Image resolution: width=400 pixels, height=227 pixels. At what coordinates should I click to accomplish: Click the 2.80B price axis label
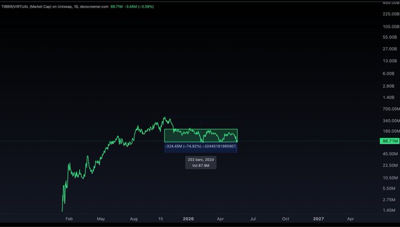(388, 86)
